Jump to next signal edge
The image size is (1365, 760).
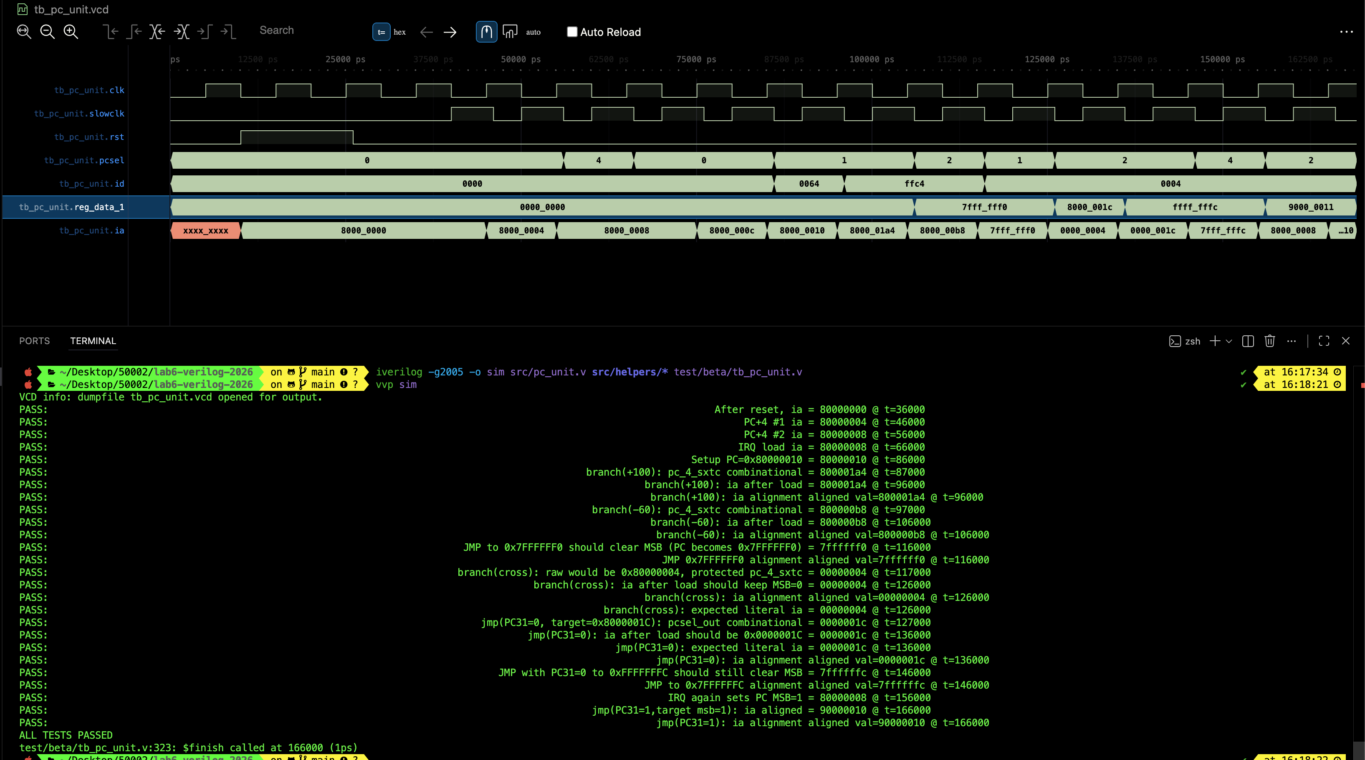(181, 32)
